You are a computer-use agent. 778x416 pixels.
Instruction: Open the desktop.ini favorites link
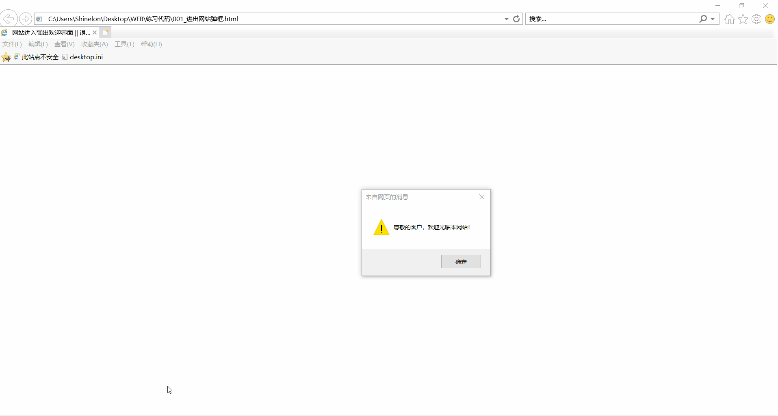coord(86,57)
